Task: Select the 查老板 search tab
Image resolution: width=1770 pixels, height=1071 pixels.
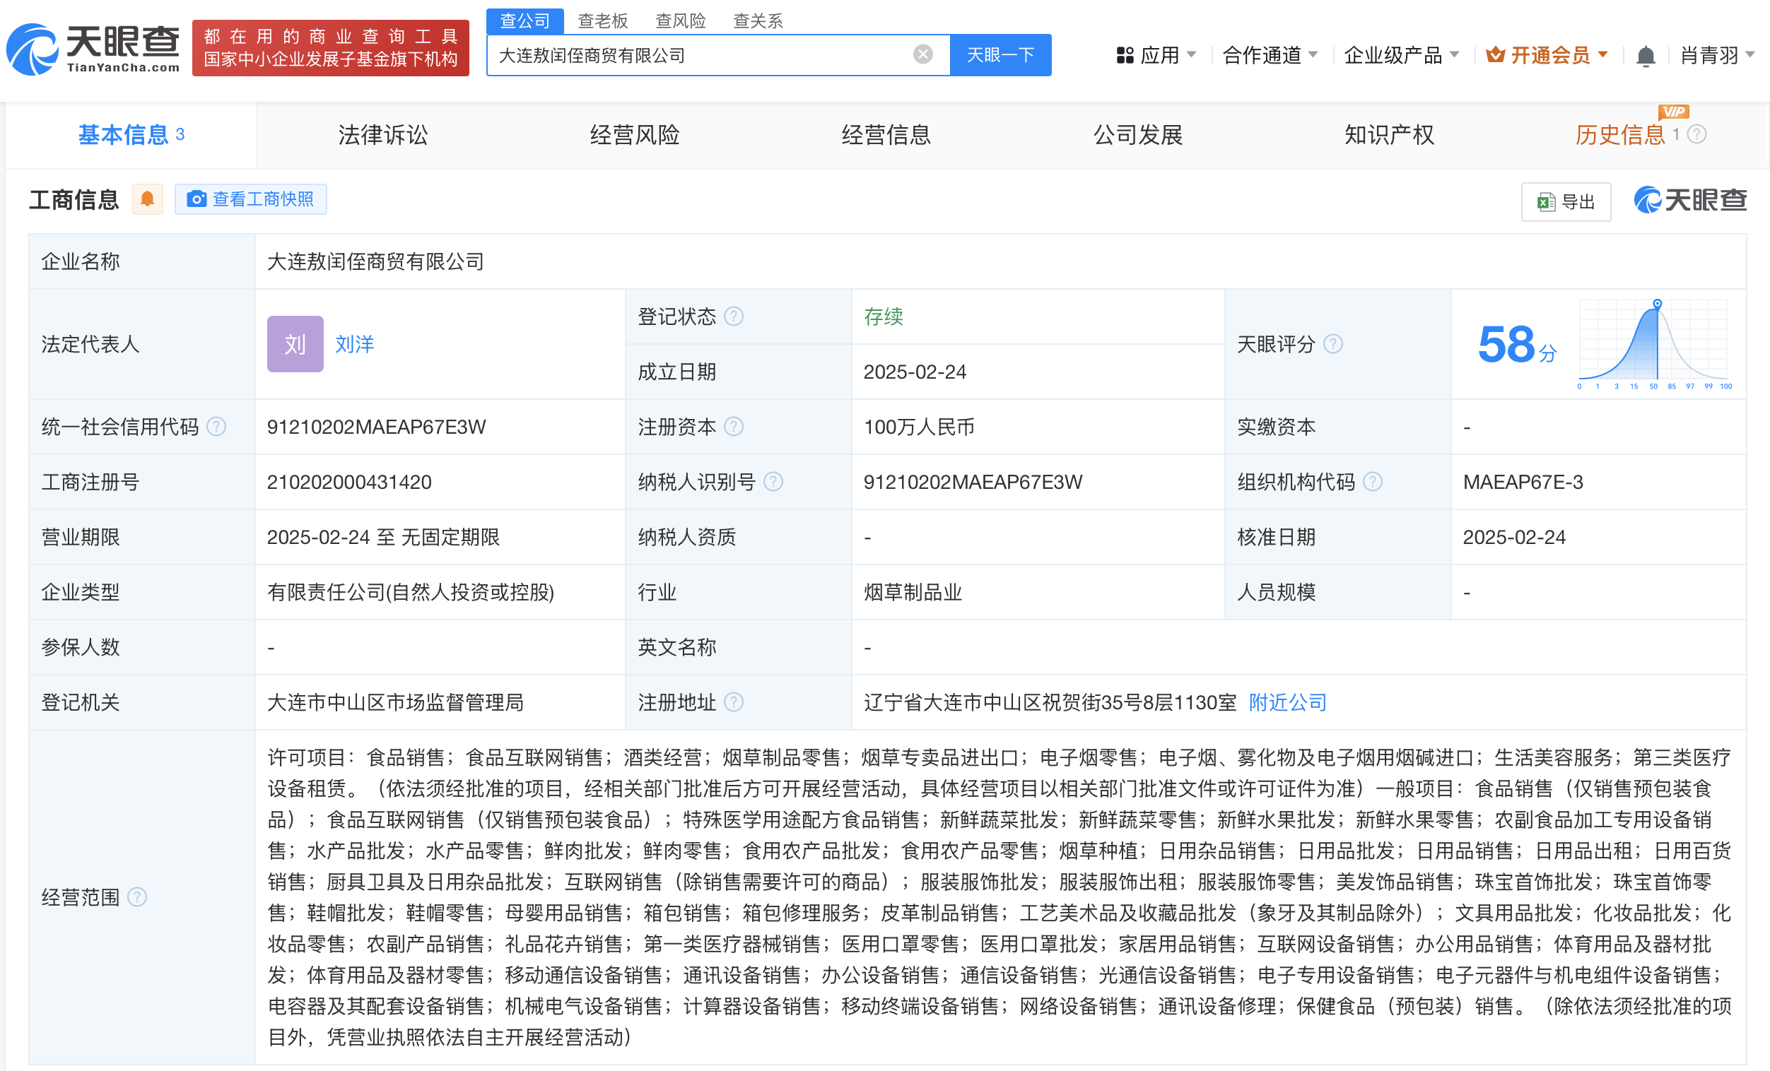Action: click(602, 20)
